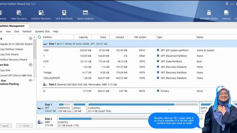Select the *:ESP partition row

[140, 50]
